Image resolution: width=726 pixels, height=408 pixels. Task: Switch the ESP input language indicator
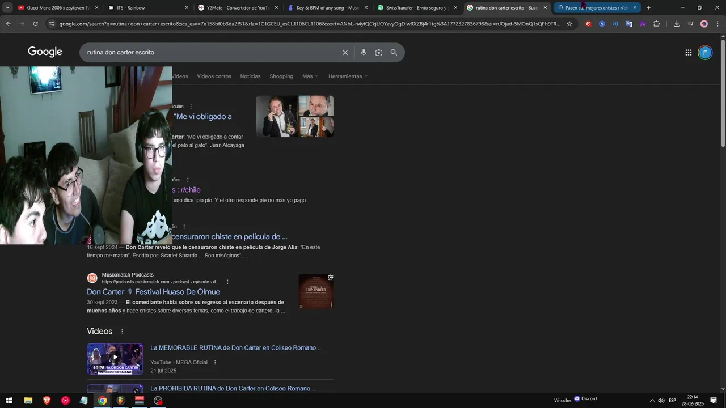(x=672, y=401)
